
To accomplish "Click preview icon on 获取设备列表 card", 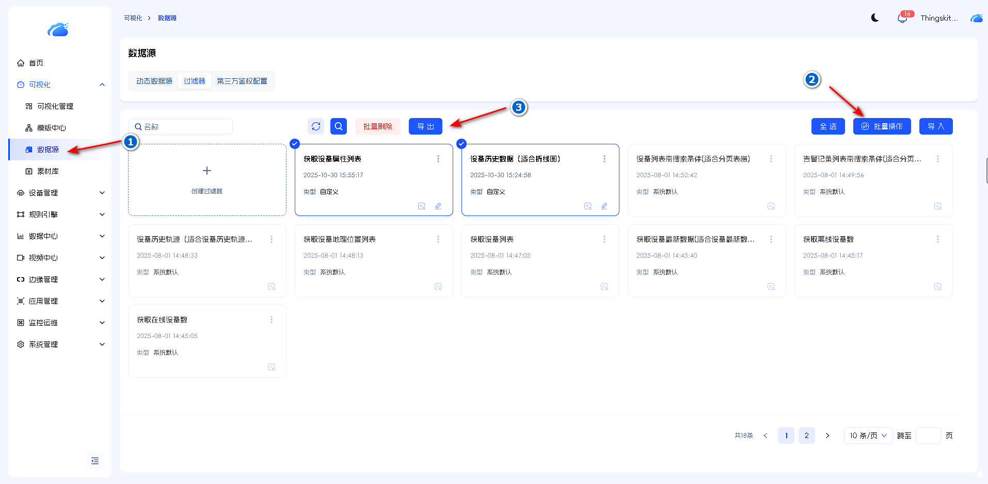I will tap(604, 287).
